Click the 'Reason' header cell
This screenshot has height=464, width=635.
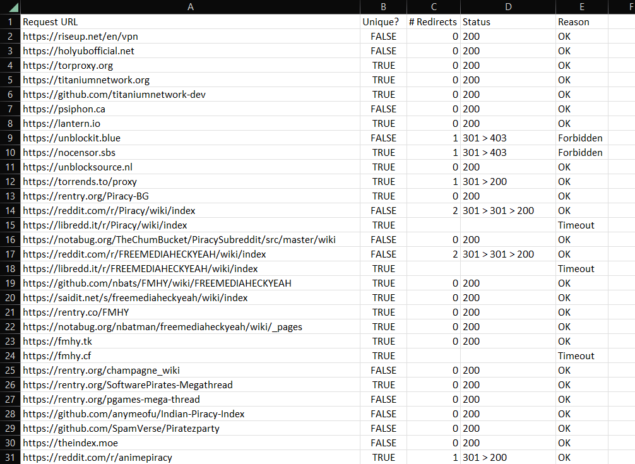pyautogui.click(x=581, y=22)
